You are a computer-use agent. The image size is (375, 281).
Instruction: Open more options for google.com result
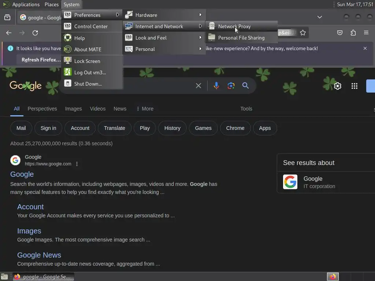coord(77,164)
